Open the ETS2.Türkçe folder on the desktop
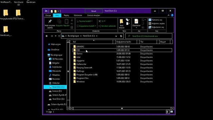The width and height of the screenshot is (213, 120). point(18,15)
